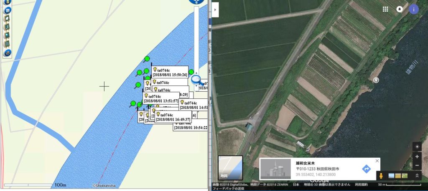The height and width of the screenshot is (191, 428).
Task: Show my current location on map
Action: click(x=417, y=146)
